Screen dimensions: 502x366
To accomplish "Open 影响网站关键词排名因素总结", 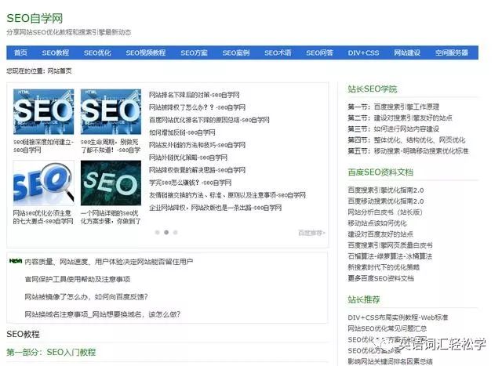I will (390, 361).
